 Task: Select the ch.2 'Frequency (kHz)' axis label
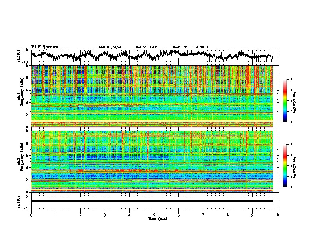[22, 157]
